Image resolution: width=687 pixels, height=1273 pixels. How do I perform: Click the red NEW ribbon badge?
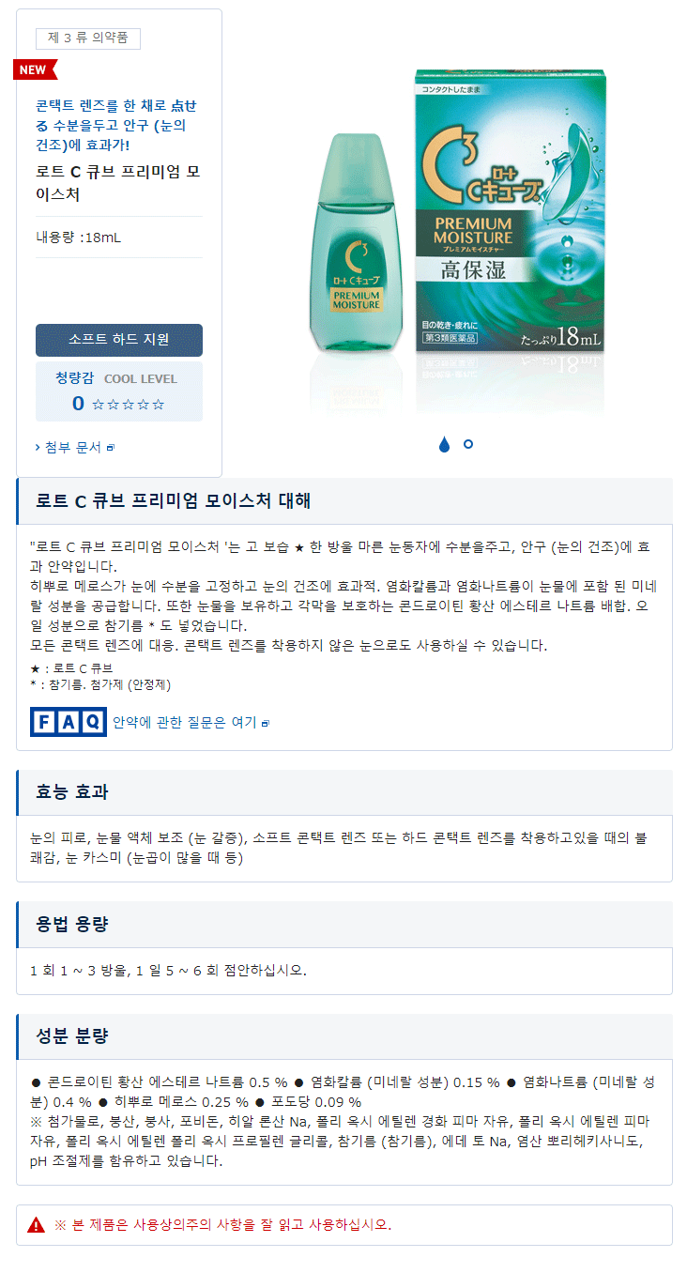[36, 69]
